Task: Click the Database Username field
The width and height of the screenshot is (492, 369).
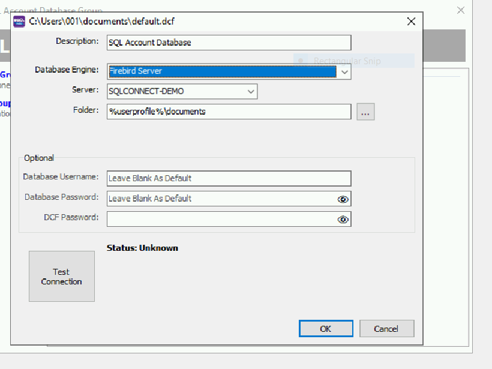Action: tap(228, 178)
